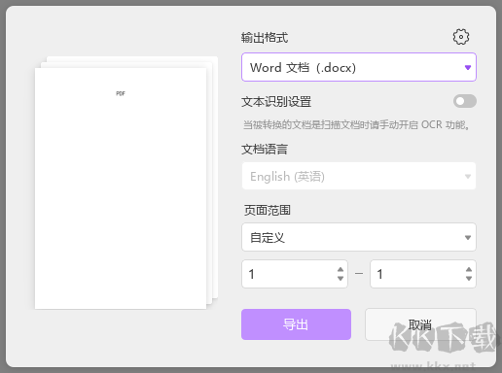The image size is (502, 373).
Task: Click the 导出 export button
Action: tap(296, 324)
